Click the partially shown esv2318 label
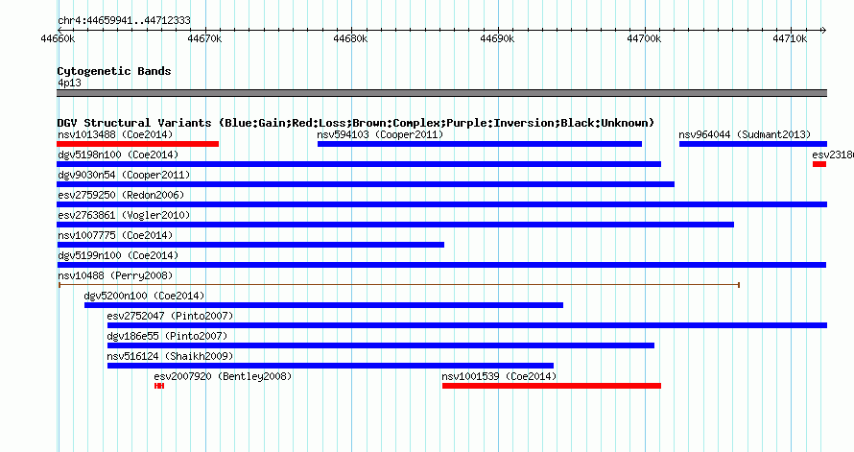 point(833,155)
